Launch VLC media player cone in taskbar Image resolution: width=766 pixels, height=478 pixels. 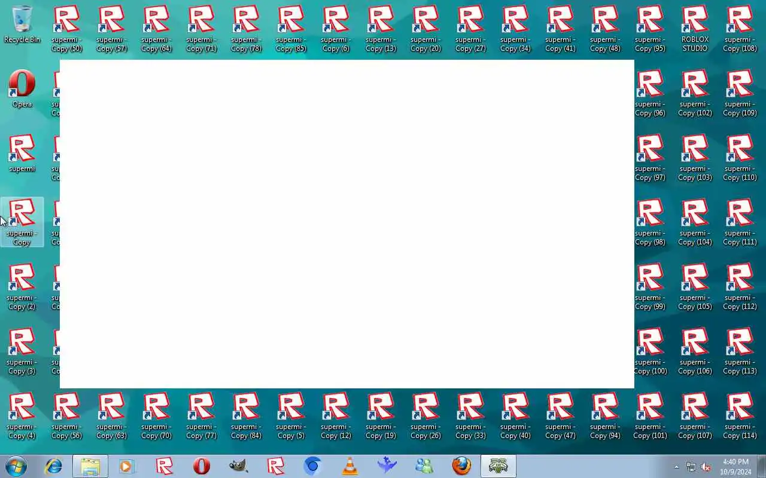(350, 466)
